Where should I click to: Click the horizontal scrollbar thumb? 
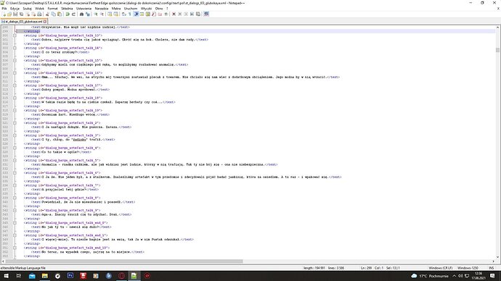pos(124,261)
